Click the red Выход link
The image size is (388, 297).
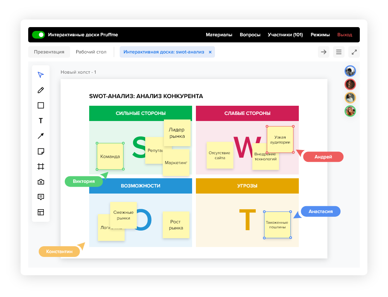click(x=345, y=35)
